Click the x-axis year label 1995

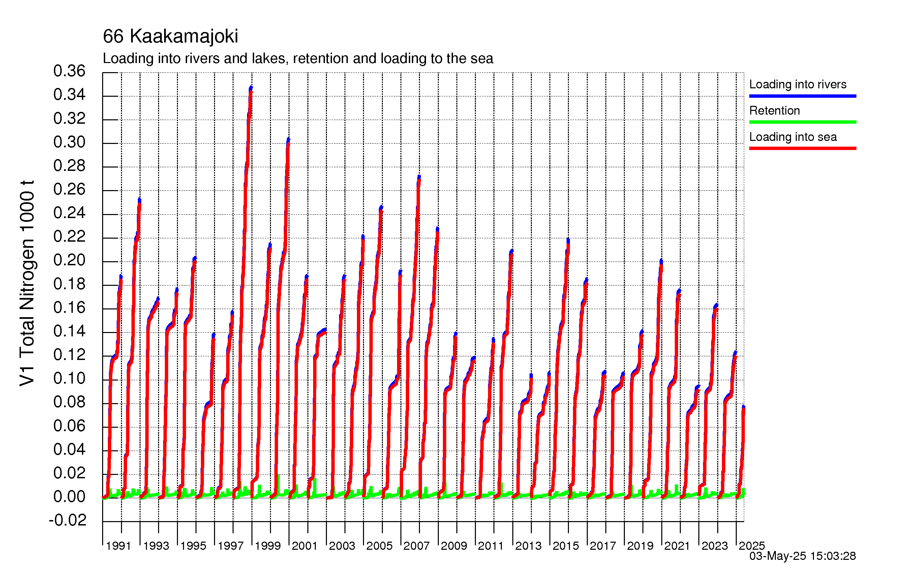click(193, 546)
